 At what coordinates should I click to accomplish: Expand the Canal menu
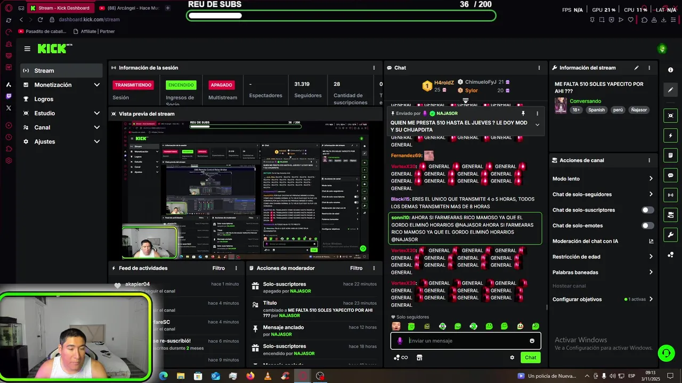click(96, 127)
